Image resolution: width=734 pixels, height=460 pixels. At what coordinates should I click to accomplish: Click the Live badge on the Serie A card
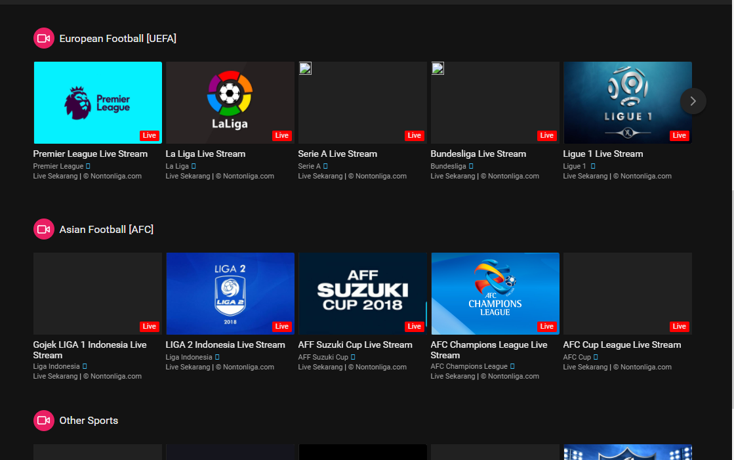point(415,135)
